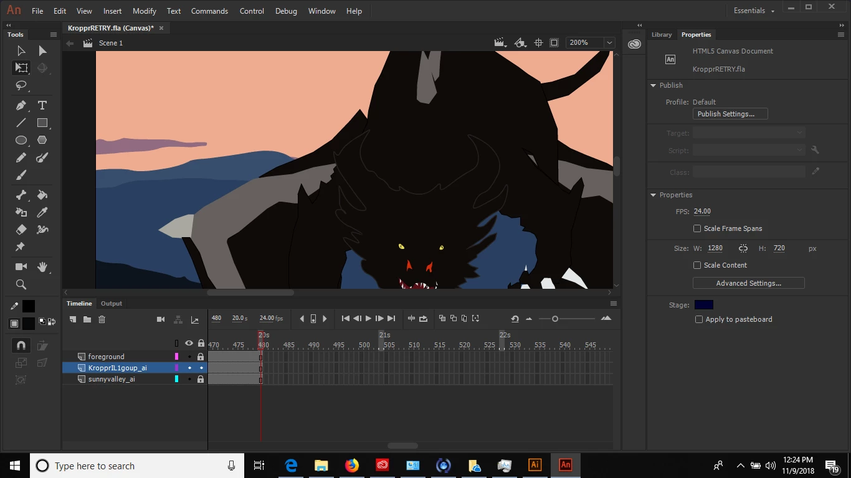Open the Debug menu
This screenshot has height=478, width=851.
pos(286,11)
